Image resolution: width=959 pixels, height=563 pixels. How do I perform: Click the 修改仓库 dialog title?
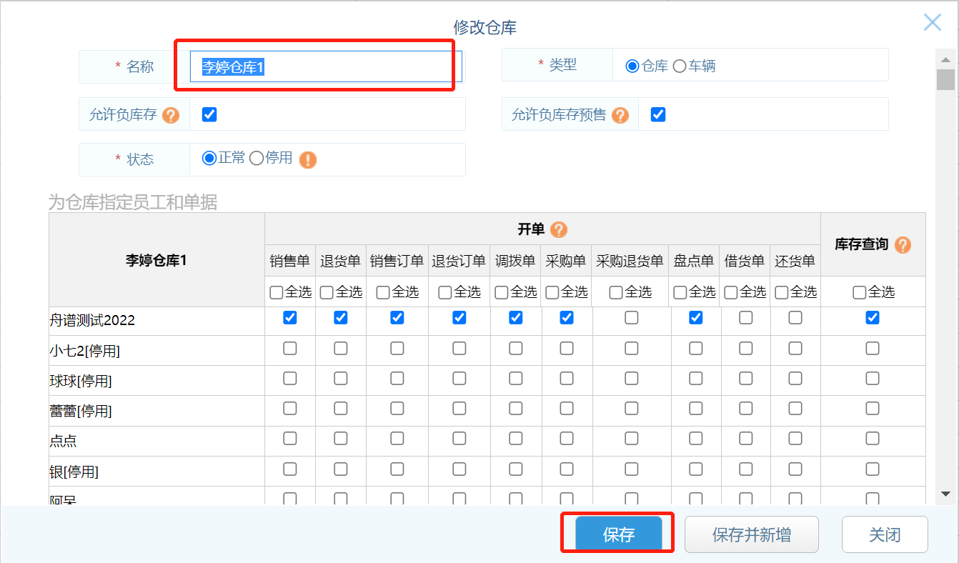(x=485, y=27)
